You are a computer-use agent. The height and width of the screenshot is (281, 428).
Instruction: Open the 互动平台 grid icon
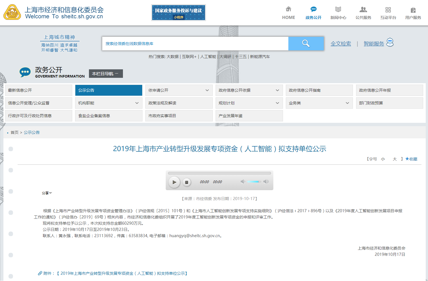(x=388, y=10)
